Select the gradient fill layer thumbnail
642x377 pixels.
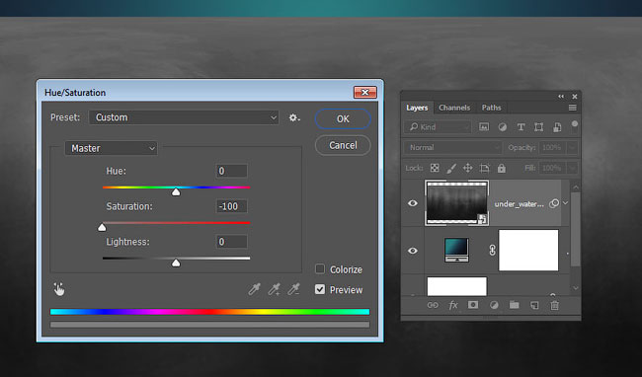pyautogui.click(x=457, y=250)
